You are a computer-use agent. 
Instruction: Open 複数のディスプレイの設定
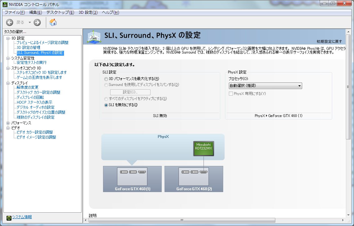coord(36,117)
